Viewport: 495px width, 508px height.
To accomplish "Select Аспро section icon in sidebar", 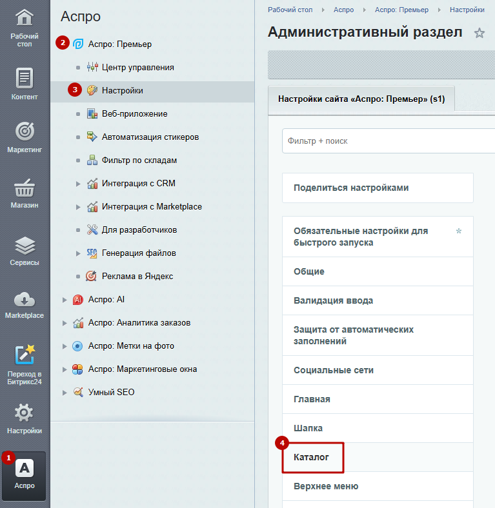I will click(25, 468).
